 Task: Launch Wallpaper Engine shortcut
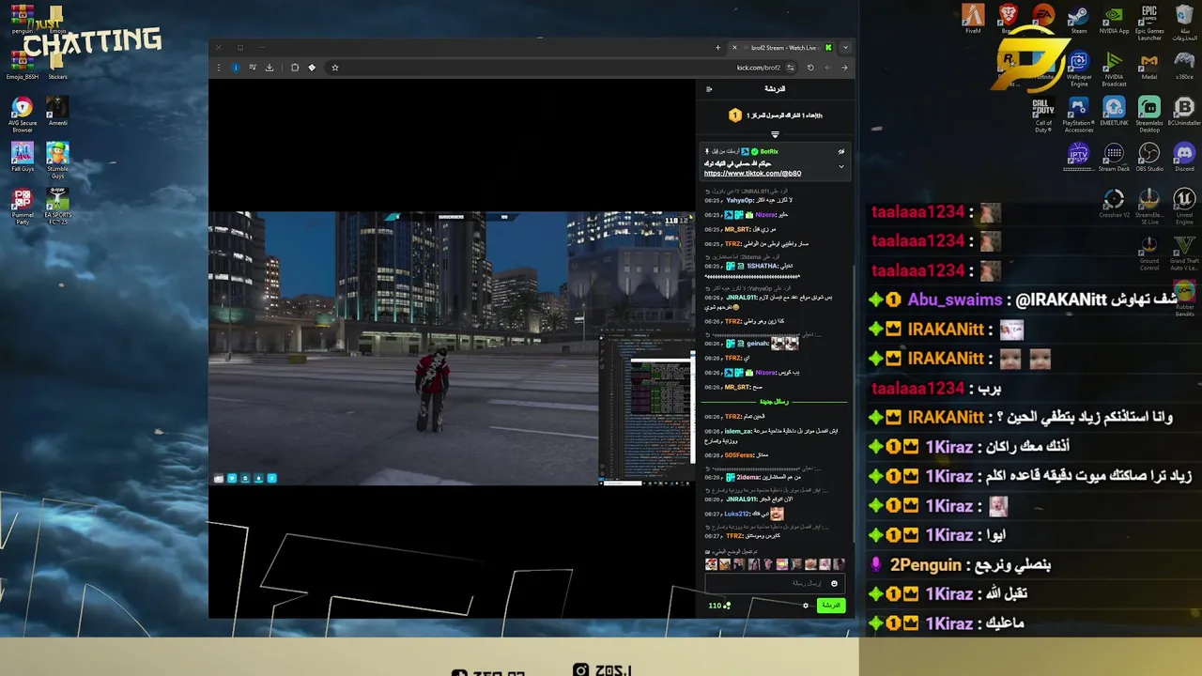pyautogui.click(x=1079, y=69)
